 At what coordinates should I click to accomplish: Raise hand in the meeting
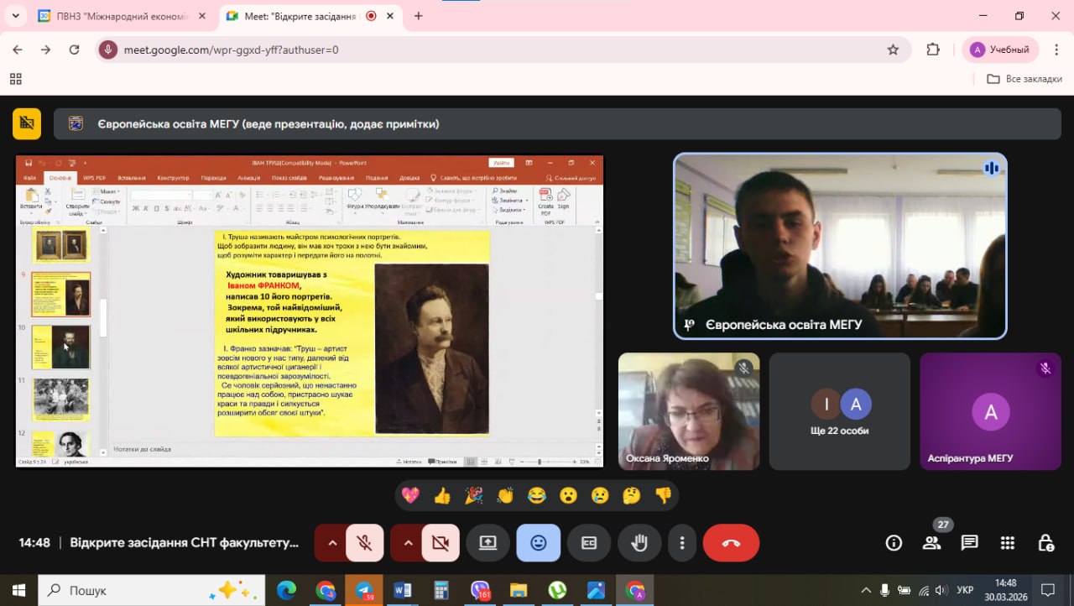click(639, 543)
